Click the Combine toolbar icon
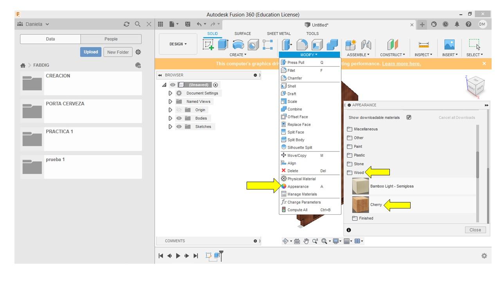 click(x=332, y=45)
